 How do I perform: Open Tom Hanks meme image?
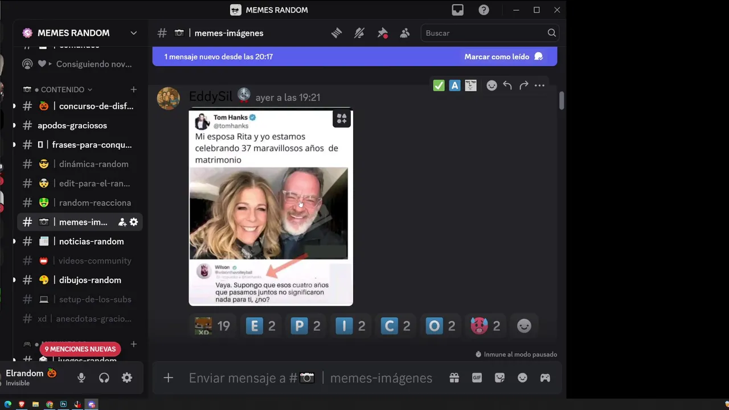[x=271, y=207]
